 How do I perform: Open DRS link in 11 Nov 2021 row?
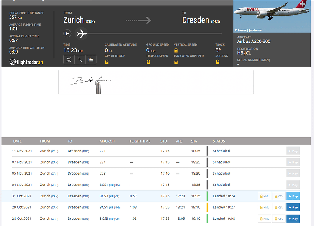pyautogui.click(x=86, y=151)
